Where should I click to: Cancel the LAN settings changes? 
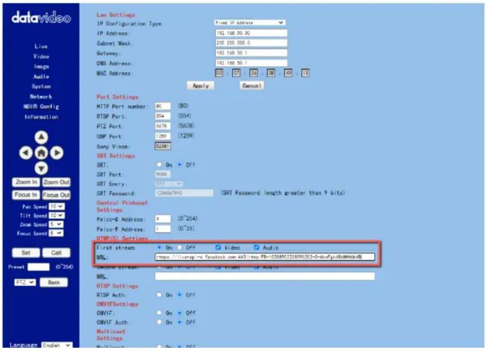pyautogui.click(x=251, y=86)
